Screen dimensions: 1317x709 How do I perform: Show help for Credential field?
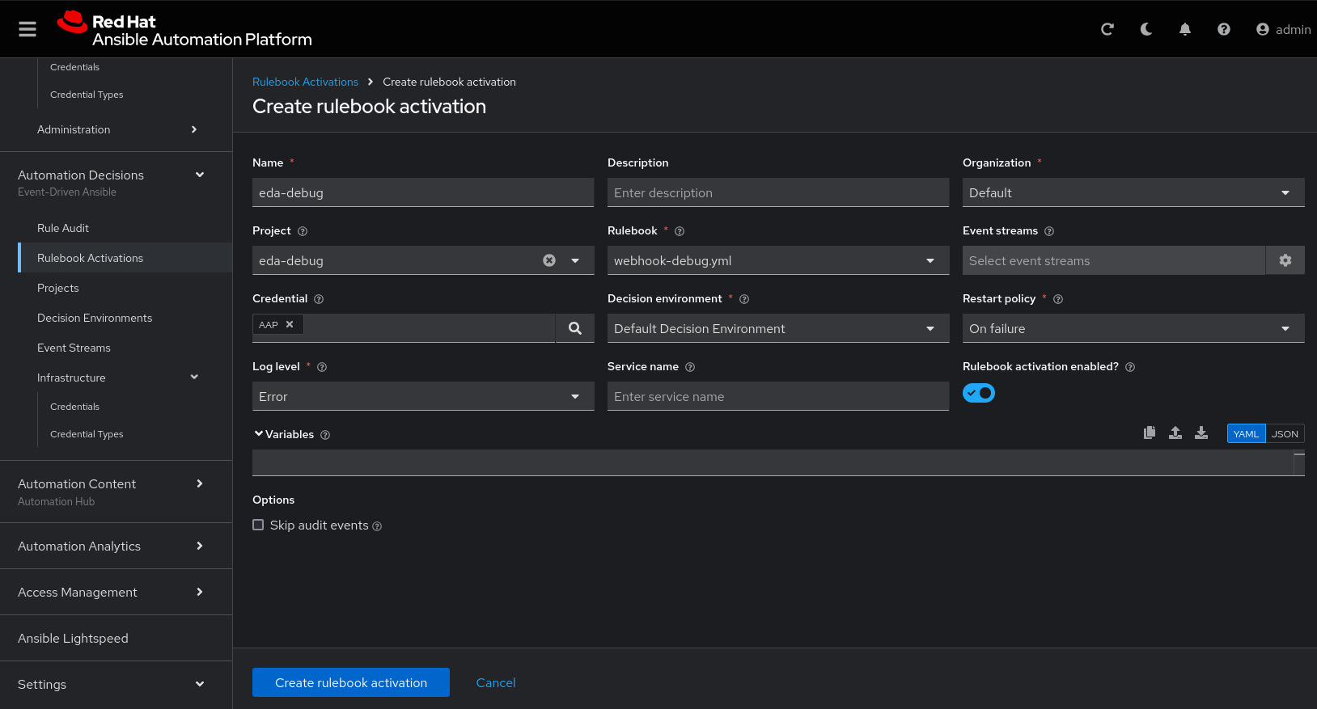click(319, 299)
